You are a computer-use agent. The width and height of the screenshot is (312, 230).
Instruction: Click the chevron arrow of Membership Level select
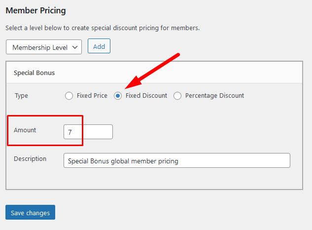tap(75, 47)
